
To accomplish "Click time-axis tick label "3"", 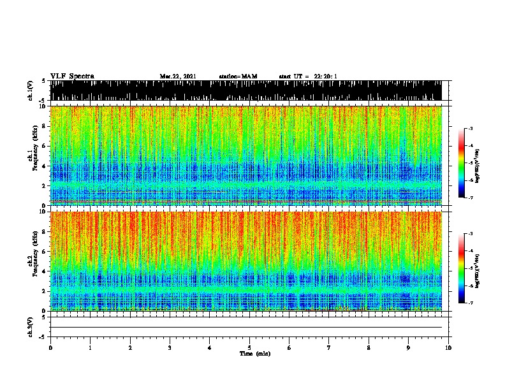I will coord(170,348).
